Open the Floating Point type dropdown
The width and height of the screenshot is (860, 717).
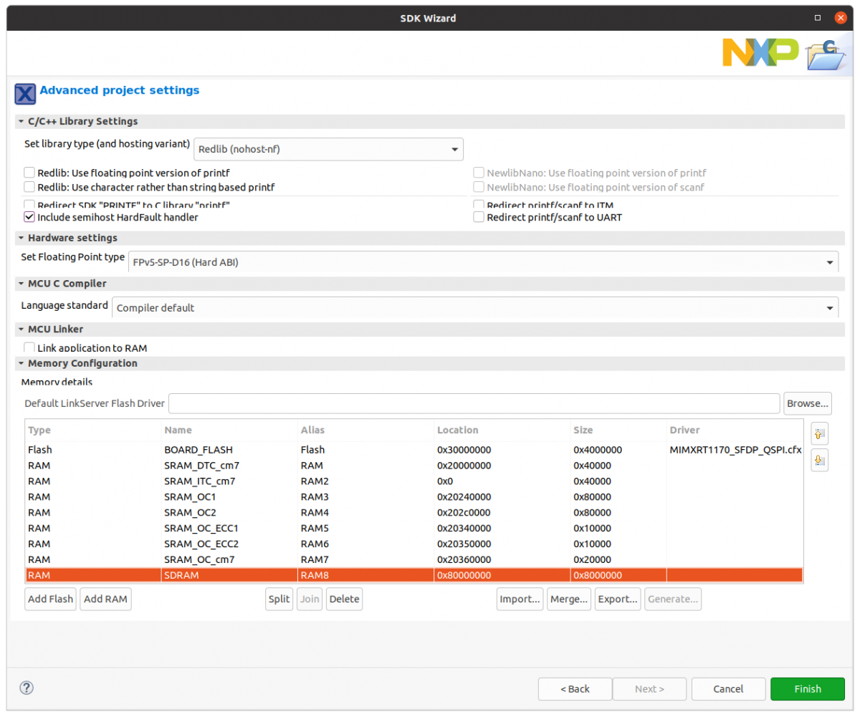(x=482, y=262)
